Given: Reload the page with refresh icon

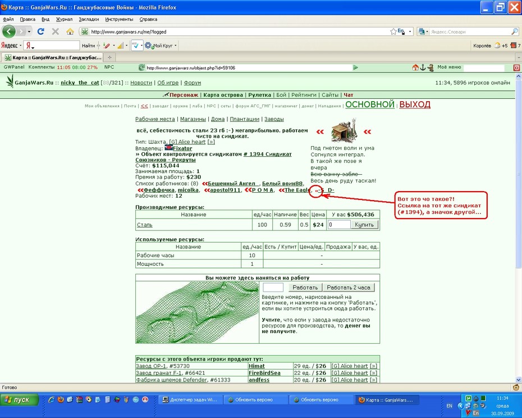Looking at the screenshot, I should coord(40,31).
